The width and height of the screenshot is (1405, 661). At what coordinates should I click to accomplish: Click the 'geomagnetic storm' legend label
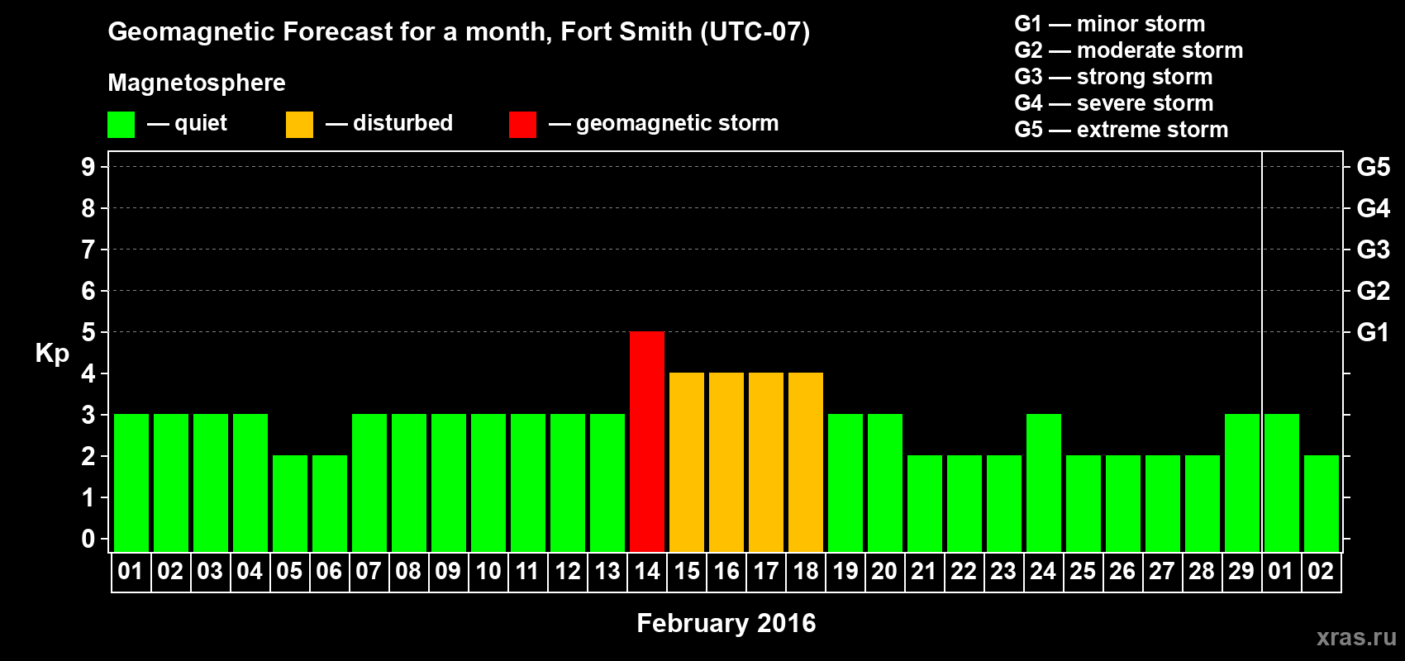coord(678,124)
